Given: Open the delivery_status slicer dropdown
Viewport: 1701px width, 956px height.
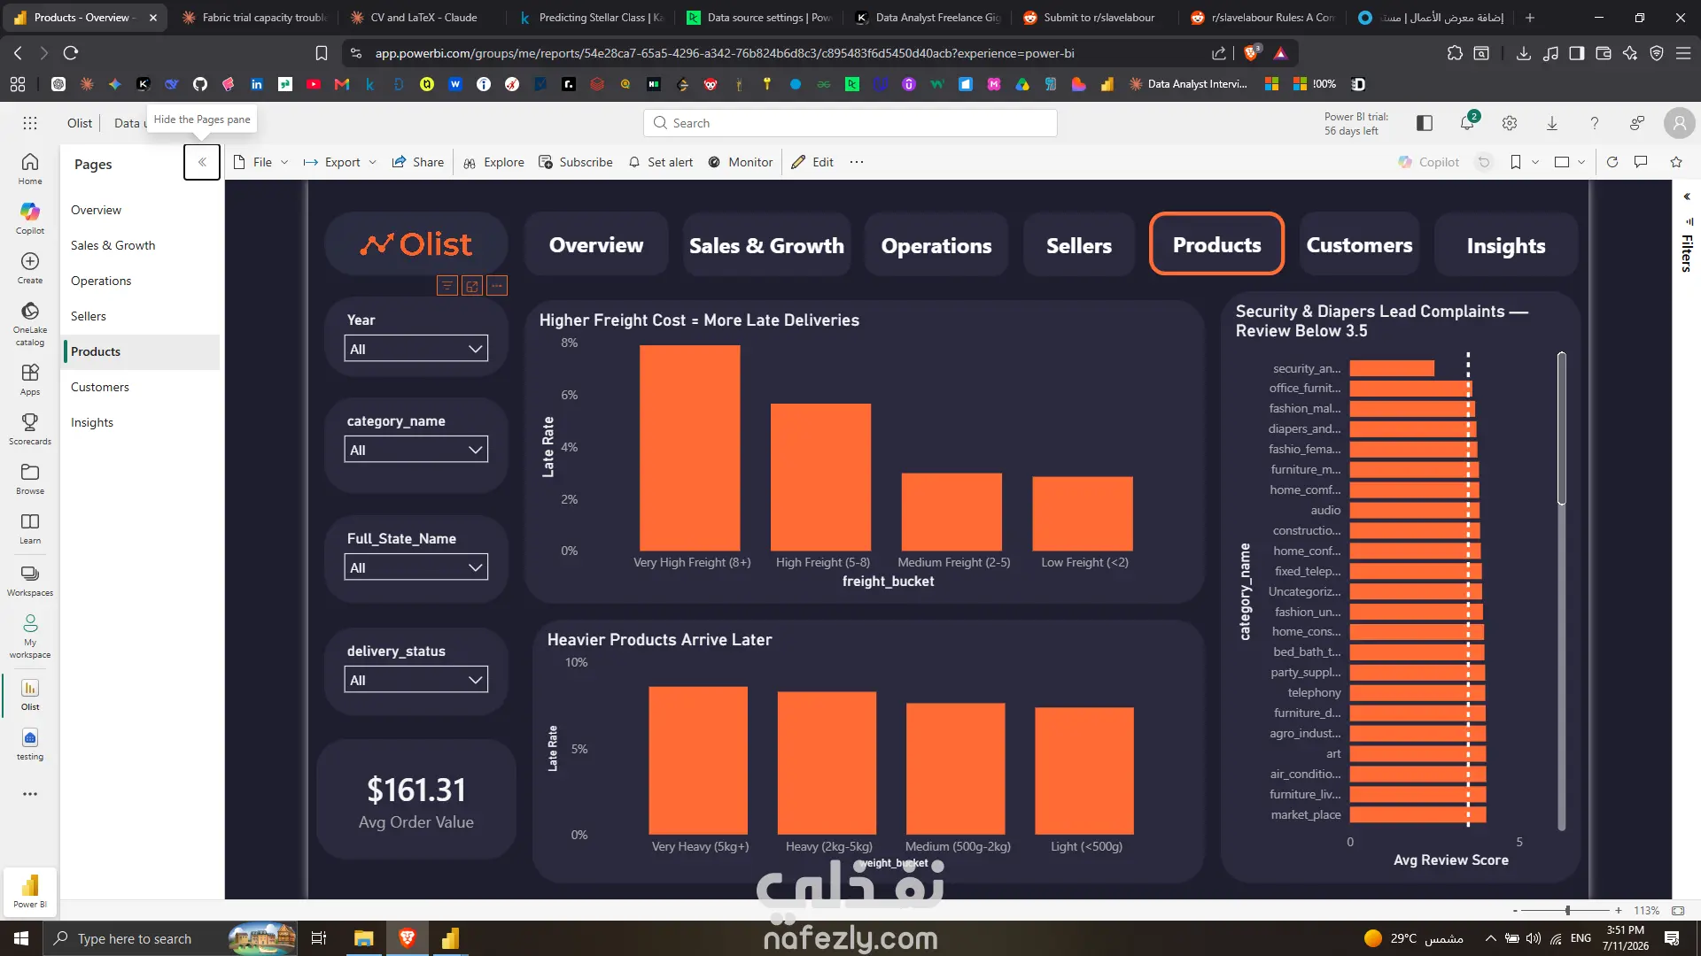Looking at the screenshot, I should 416,680.
